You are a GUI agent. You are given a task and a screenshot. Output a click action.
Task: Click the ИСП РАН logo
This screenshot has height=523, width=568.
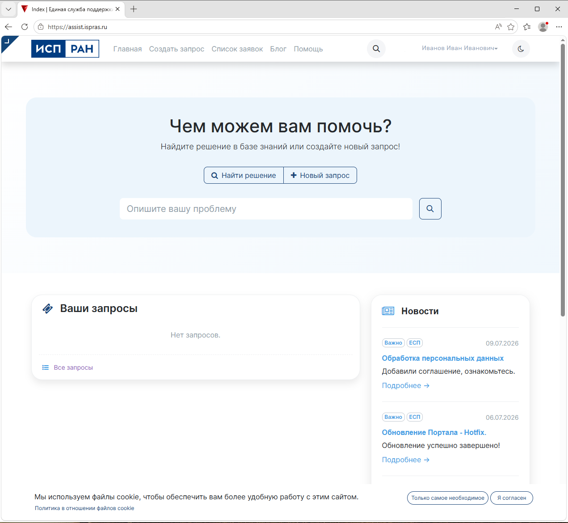pyautogui.click(x=65, y=49)
